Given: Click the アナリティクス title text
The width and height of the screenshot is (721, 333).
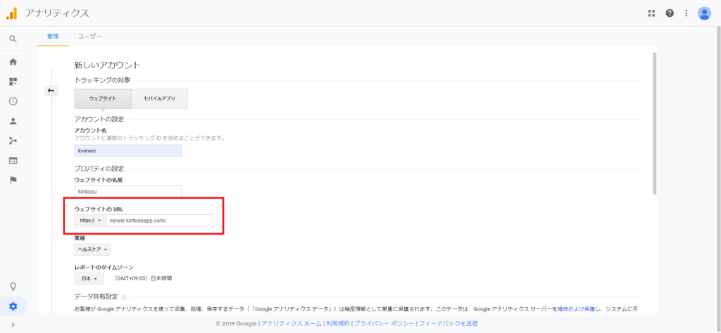Looking at the screenshot, I should pyautogui.click(x=57, y=13).
